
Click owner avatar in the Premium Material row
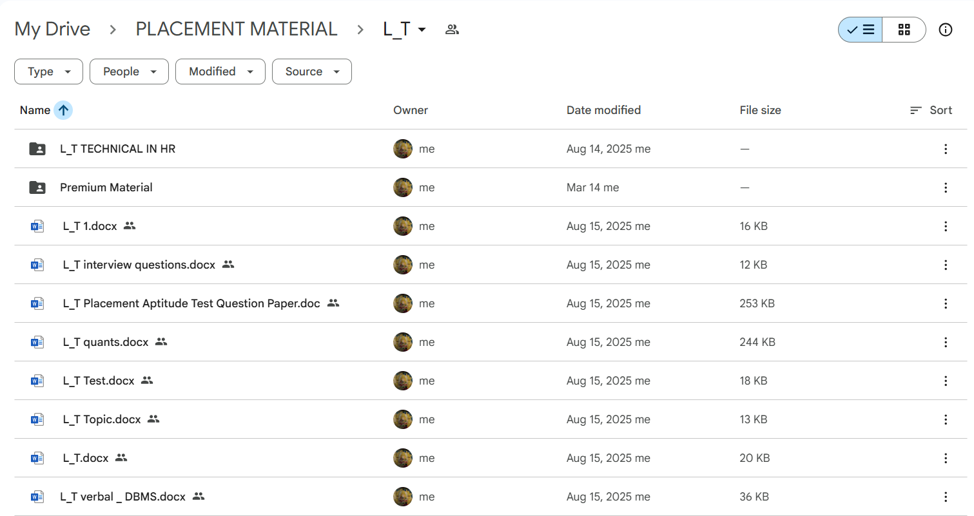[403, 187]
